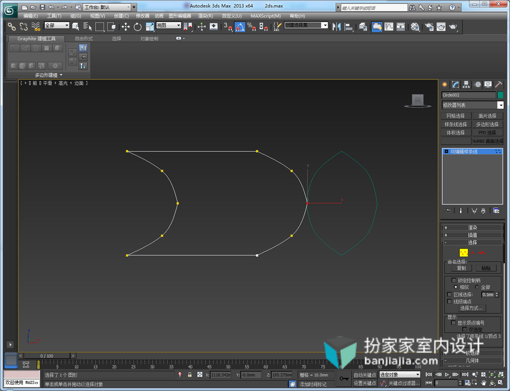Open Select by Name list icon
Viewport: 510px width, 391px height.
pyautogui.click(x=87, y=27)
